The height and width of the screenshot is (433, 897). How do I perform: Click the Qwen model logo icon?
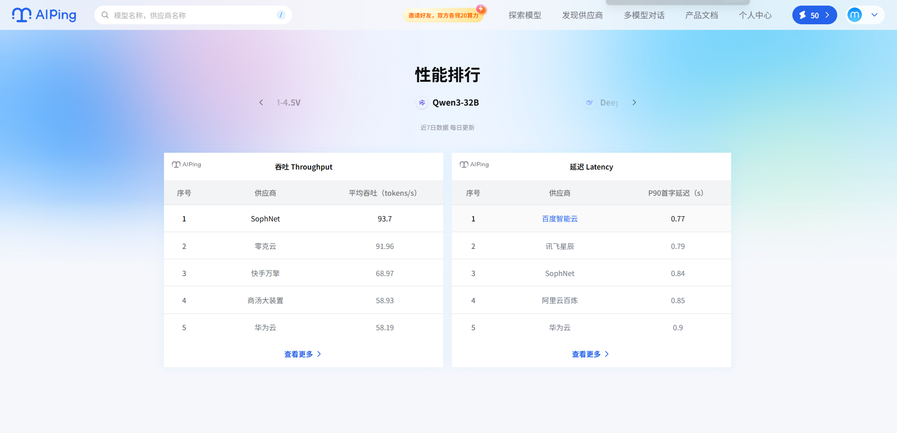pyautogui.click(x=422, y=103)
